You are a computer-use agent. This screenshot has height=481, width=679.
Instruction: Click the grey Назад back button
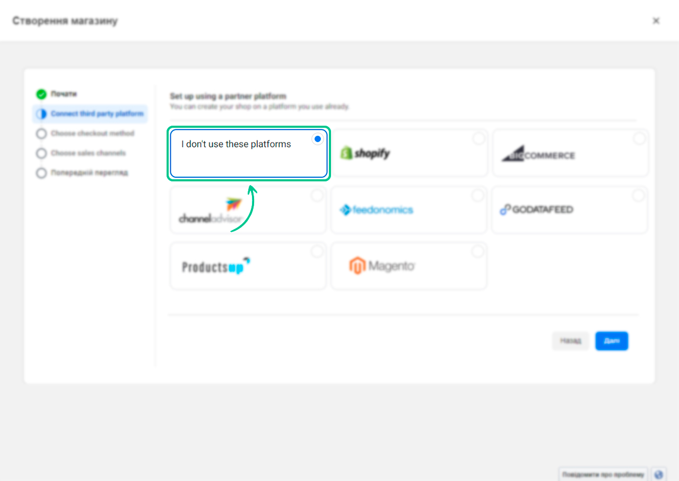coord(571,341)
